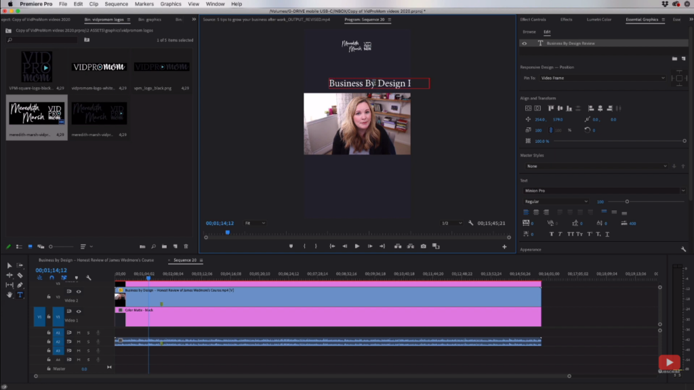
Task: Add a marker in the timeline header
Action: point(76,278)
